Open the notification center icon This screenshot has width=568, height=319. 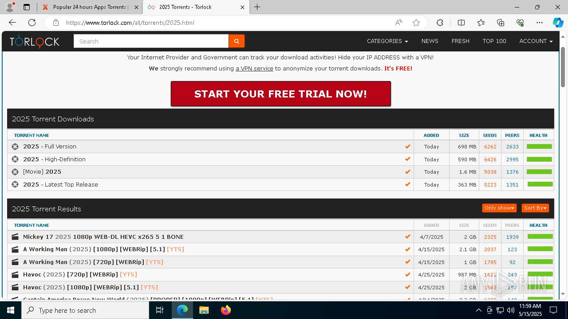[x=553, y=310]
